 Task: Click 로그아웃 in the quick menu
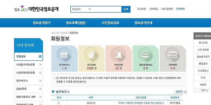(x=203, y=43)
